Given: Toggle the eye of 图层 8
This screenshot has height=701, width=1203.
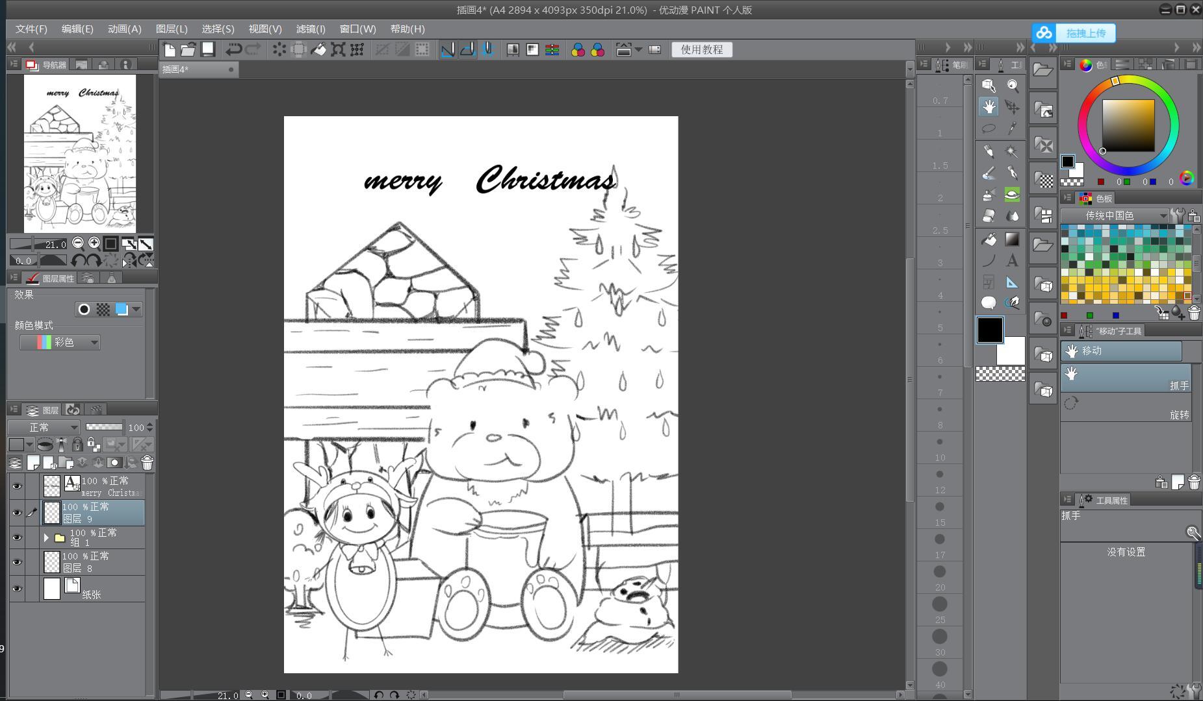Looking at the screenshot, I should click(17, 562).
